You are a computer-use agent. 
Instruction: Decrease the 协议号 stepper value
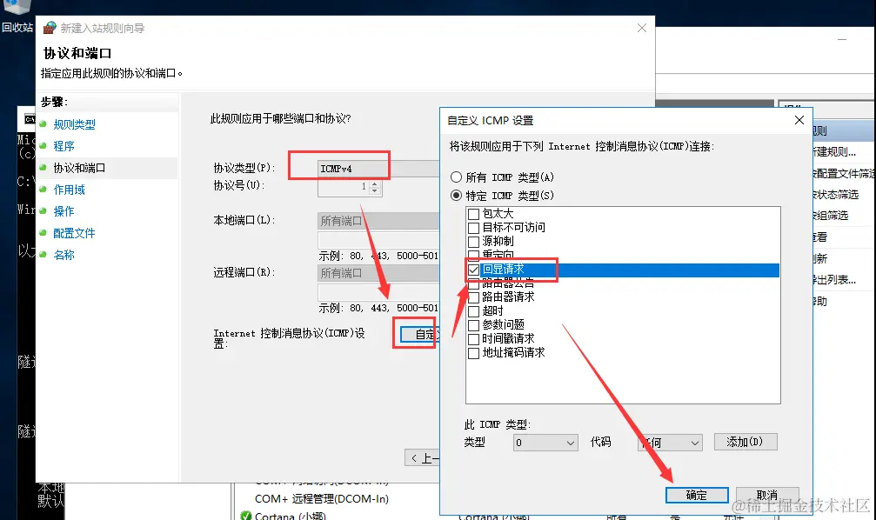click(x=375, y=191)
